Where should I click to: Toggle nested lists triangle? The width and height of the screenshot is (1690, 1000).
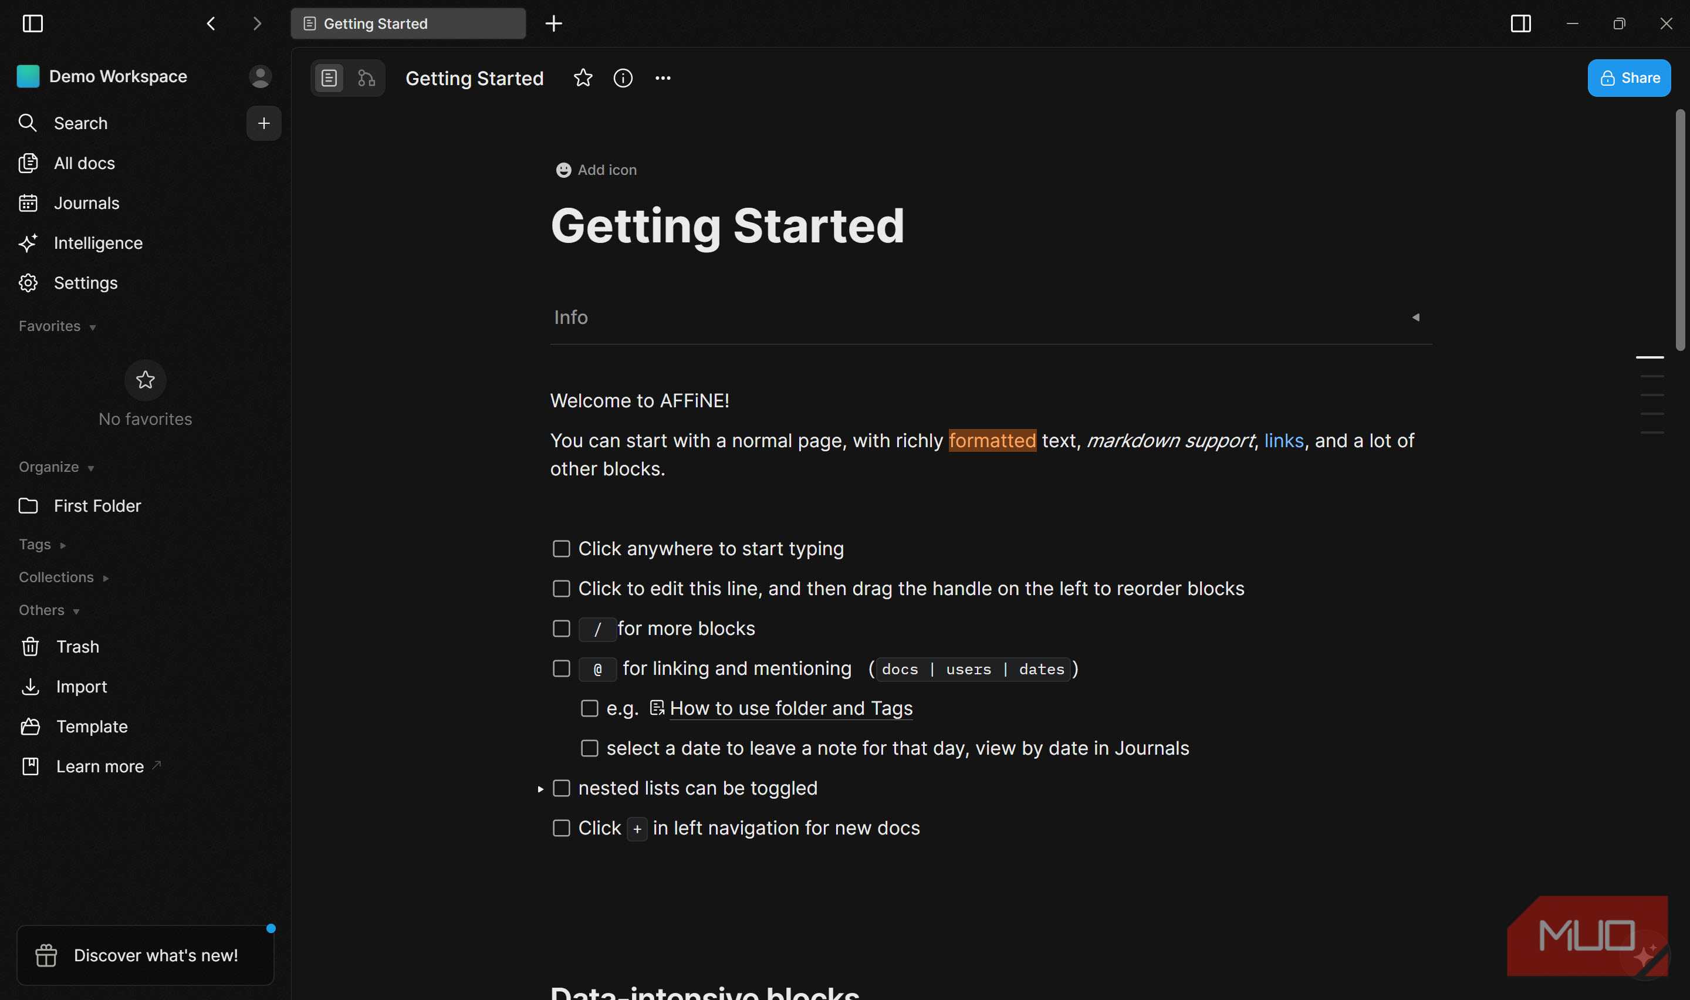(540, 788)
